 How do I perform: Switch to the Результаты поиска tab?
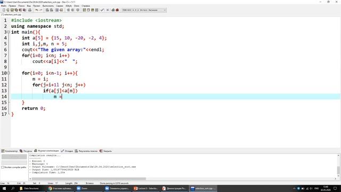tap(86, 151)
